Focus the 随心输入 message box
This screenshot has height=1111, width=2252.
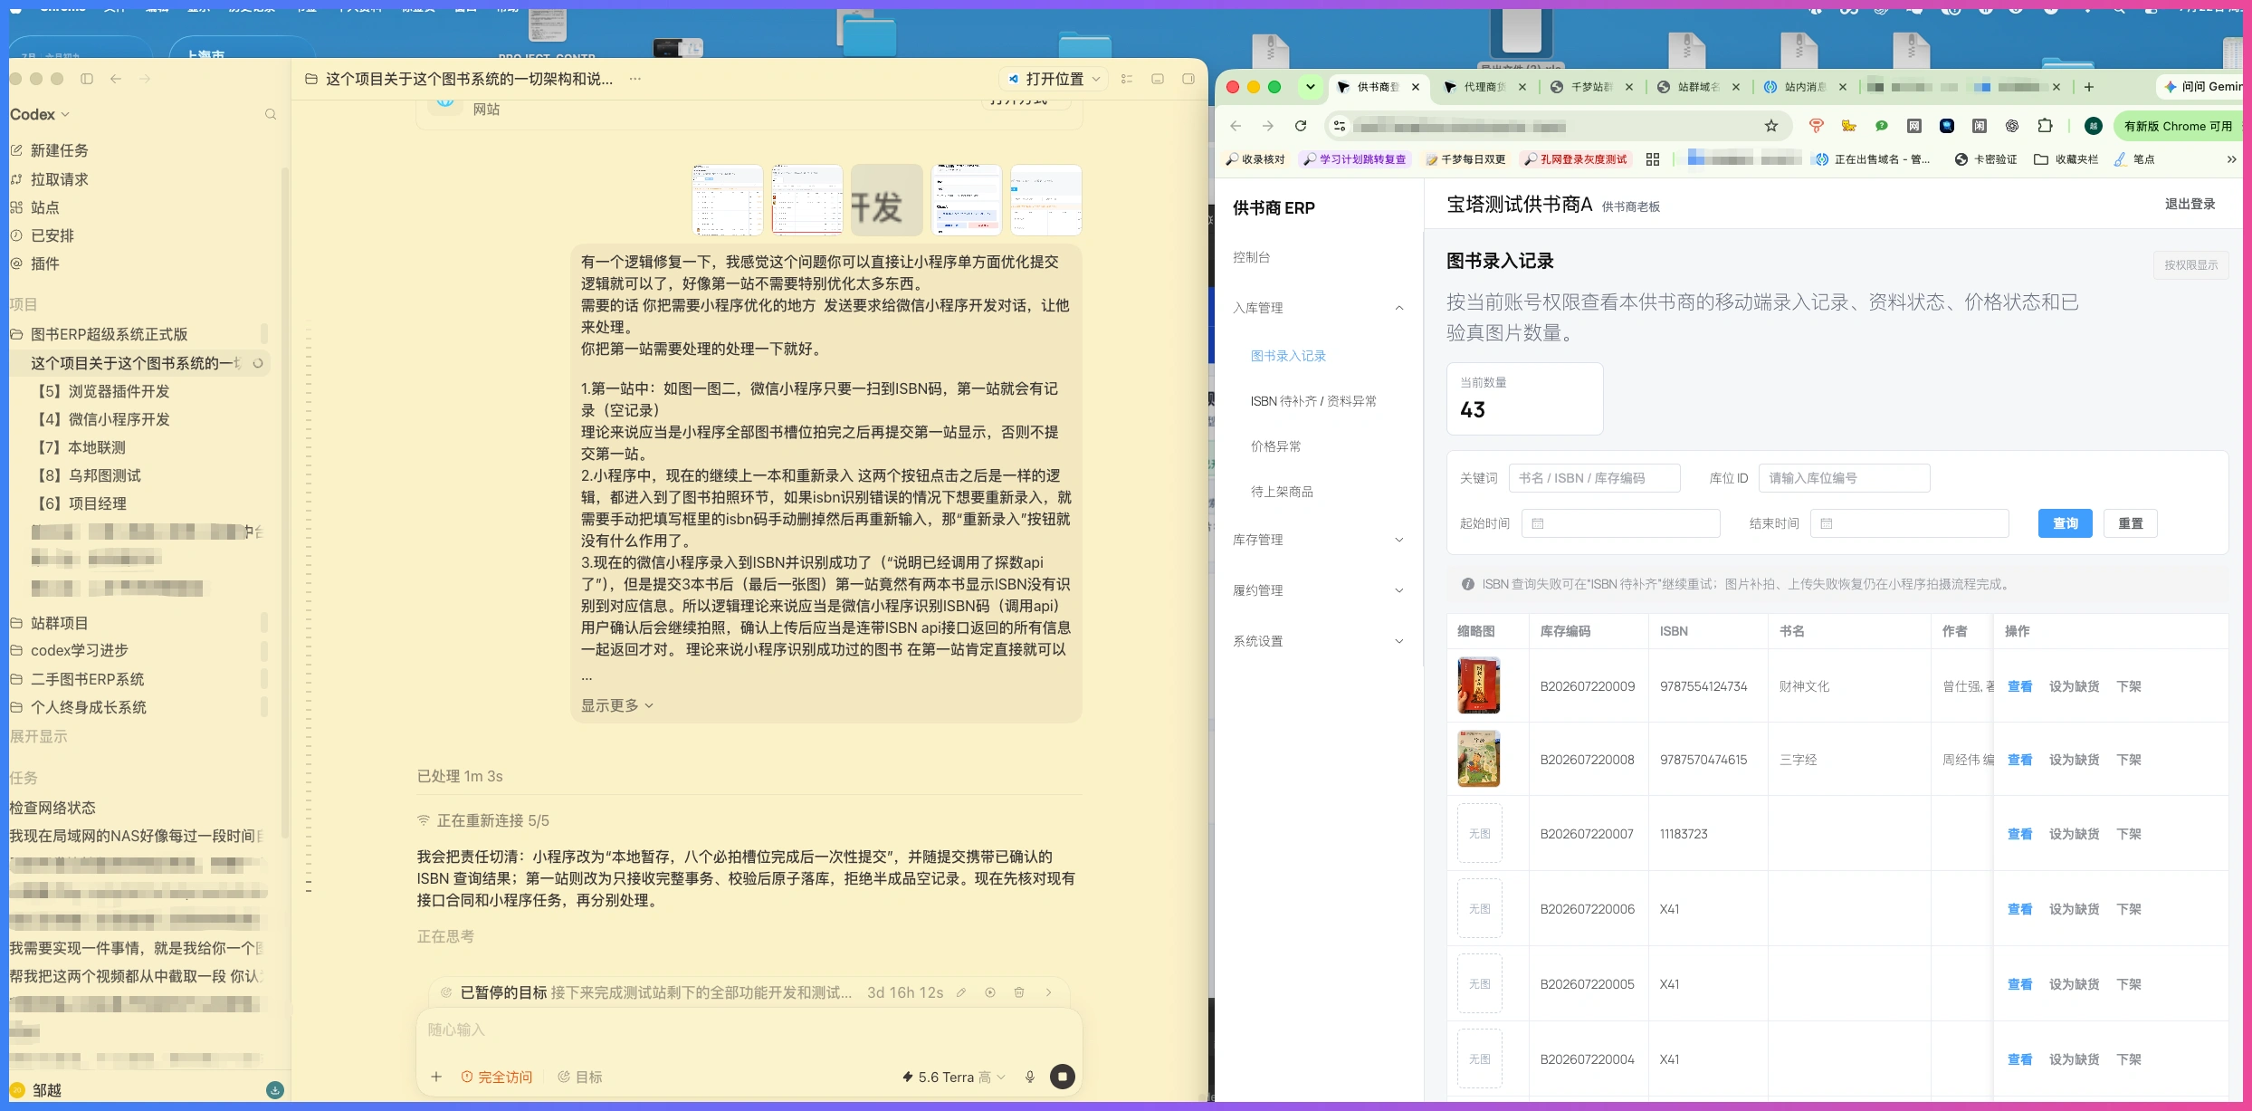tap(749, 1030)
